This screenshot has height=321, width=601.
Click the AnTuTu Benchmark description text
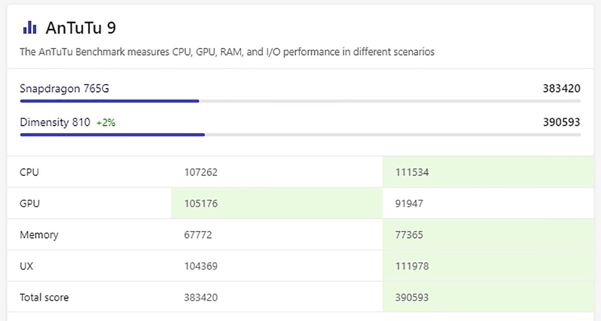(x=227, y=52)
